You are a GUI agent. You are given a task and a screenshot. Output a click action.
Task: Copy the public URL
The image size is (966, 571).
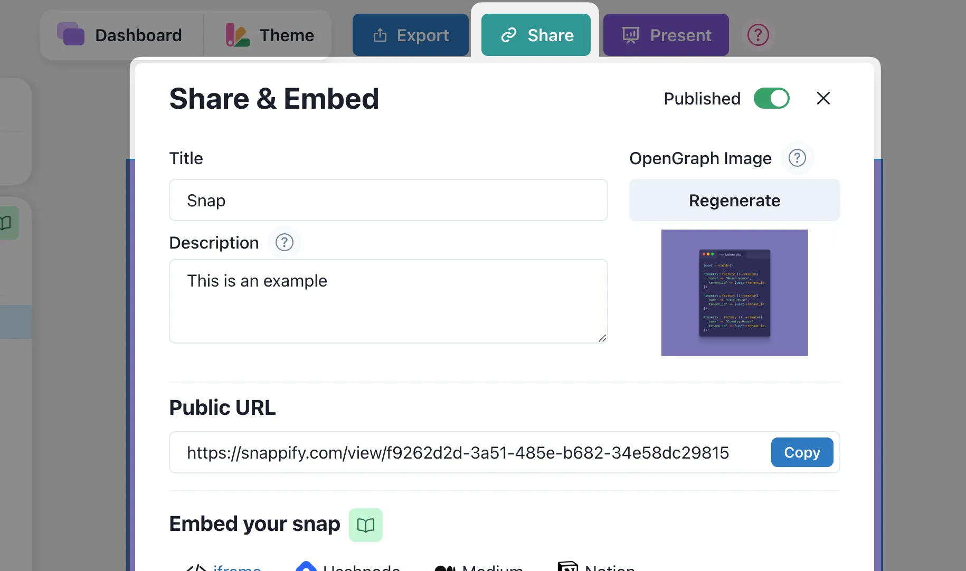click(x=802, y=452)
